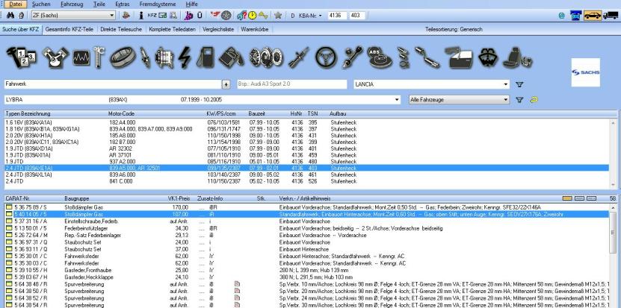Open the oscilloscope diagnostics category

click(x=81, y=58)
